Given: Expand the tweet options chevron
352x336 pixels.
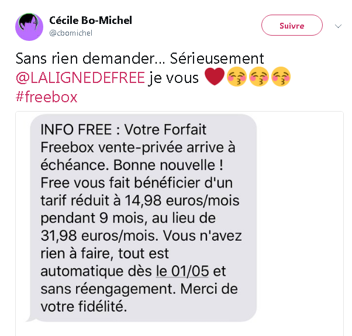Looking at the screenshot, I should [338, 26].
